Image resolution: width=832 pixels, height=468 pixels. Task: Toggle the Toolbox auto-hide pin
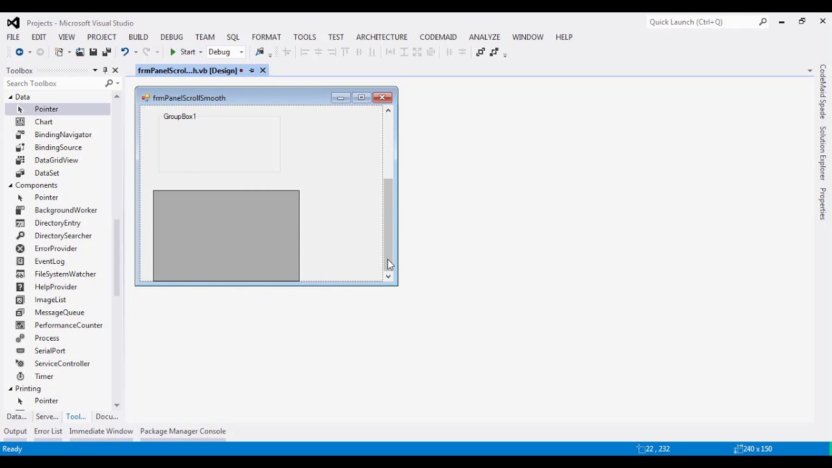coord(105,70)
